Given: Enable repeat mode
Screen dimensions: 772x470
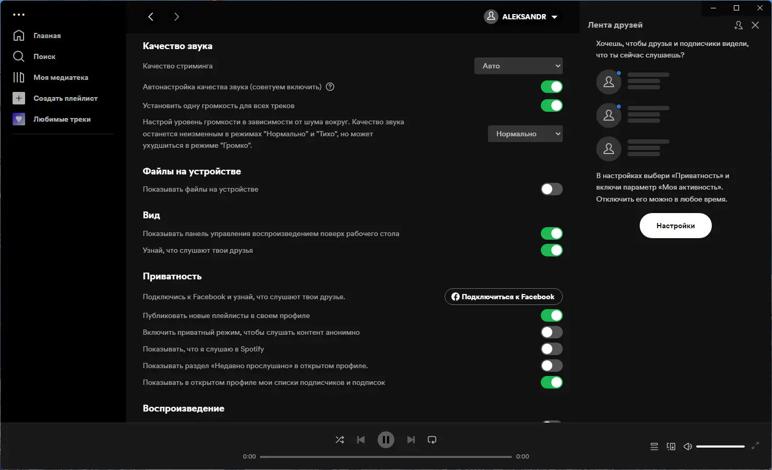Looking at the screenshot, I should 432,440.
